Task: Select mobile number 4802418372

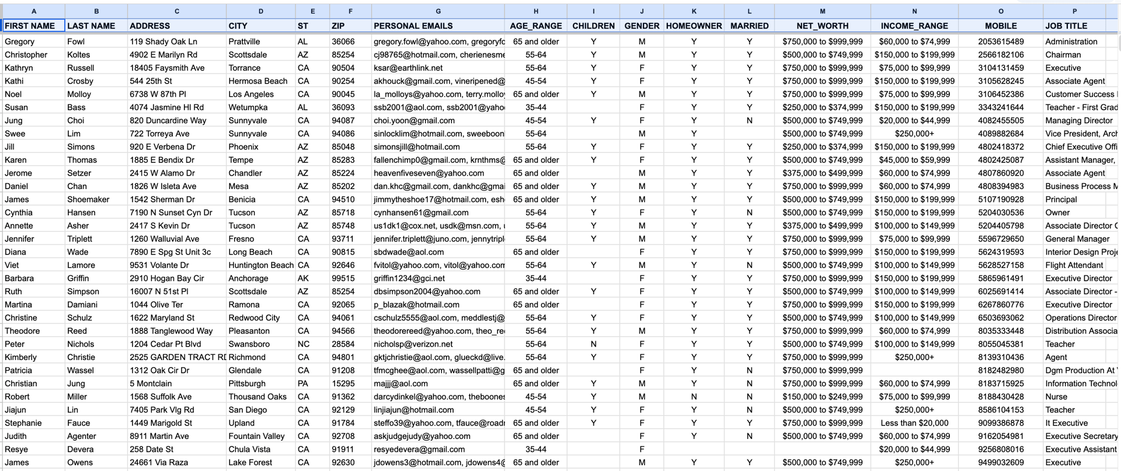Action: (x=1001, y=146)
